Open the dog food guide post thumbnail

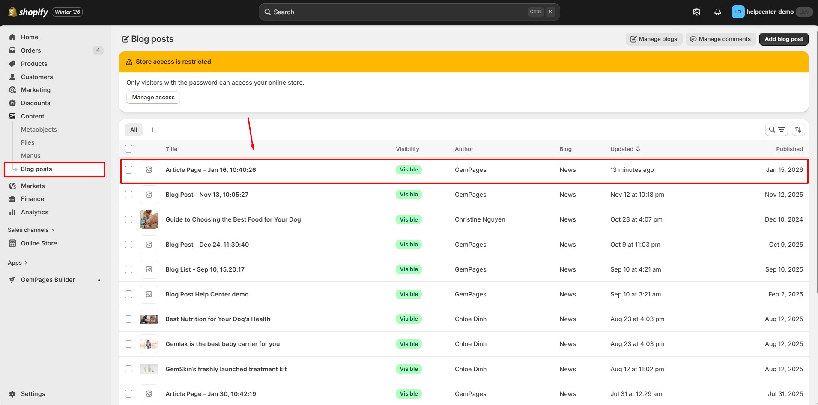tap(149, 219)
